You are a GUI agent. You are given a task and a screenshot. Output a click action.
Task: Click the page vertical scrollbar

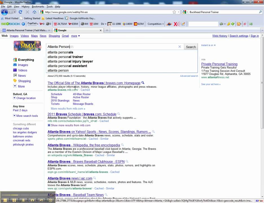pyautogui.click(x=262, y=83)
